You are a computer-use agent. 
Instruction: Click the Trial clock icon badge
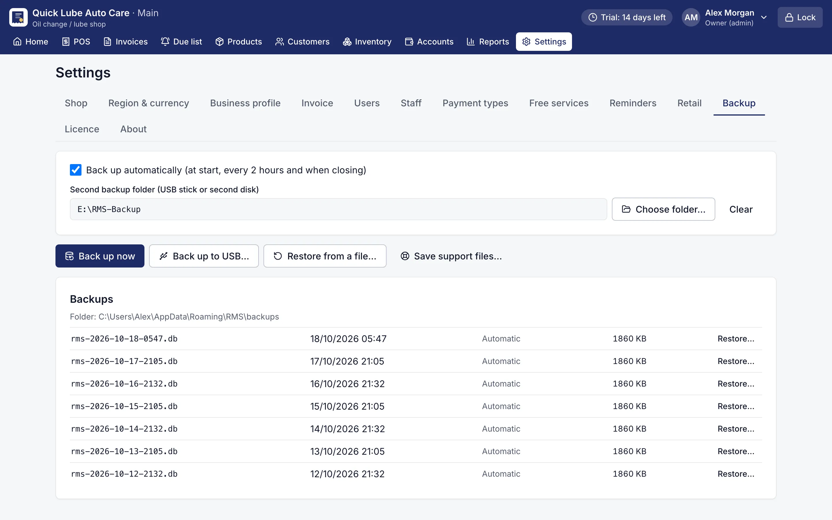pos(593,18)
